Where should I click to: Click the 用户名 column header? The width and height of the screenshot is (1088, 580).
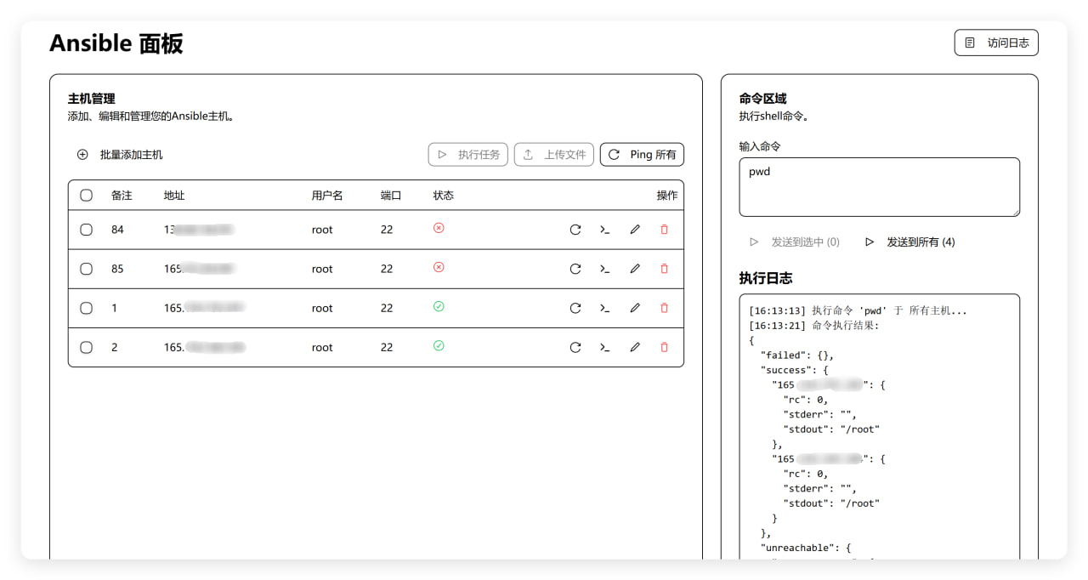(x=327, y=196)
